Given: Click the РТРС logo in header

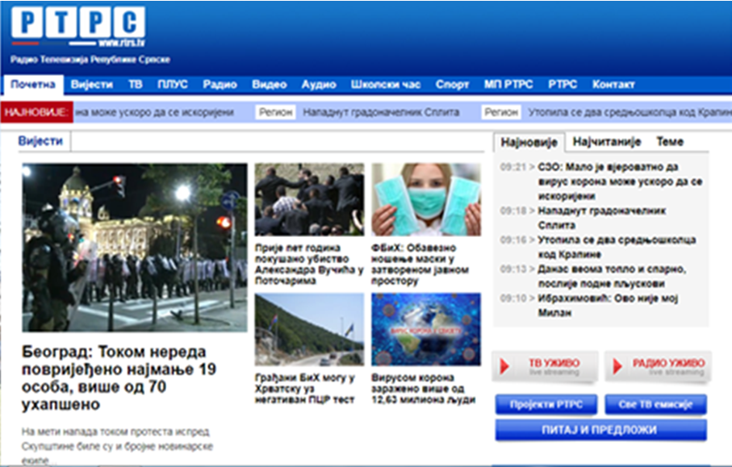Looking at the screenshot, I should tap(77, 25).
